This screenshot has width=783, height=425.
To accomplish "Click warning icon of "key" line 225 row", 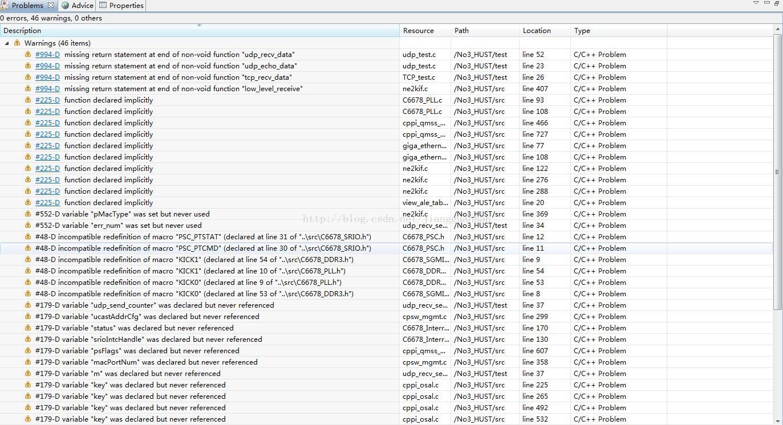I will [x=28, y=385].
